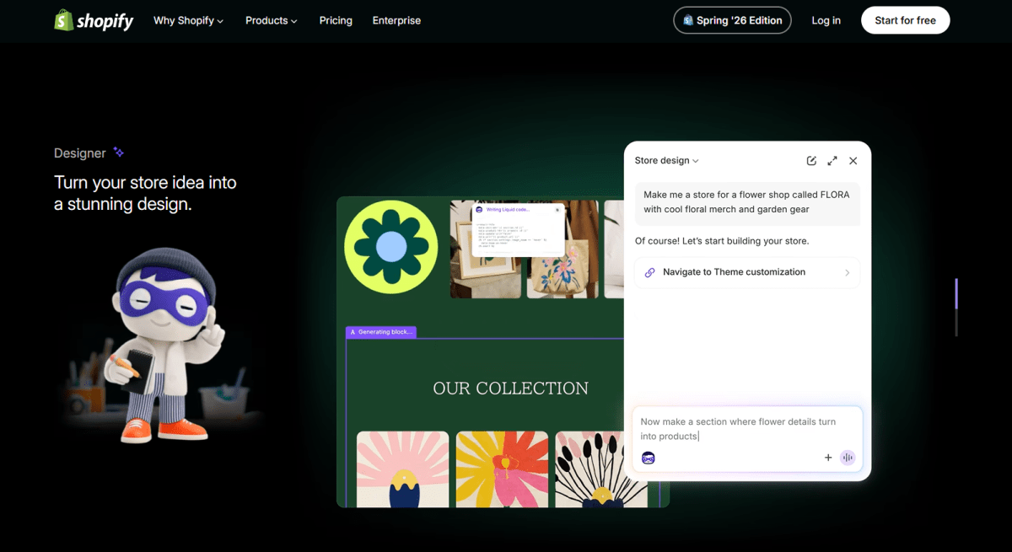Click the Generating block label tag
This screenshot has width=1012, height=552.
[381, 332]
